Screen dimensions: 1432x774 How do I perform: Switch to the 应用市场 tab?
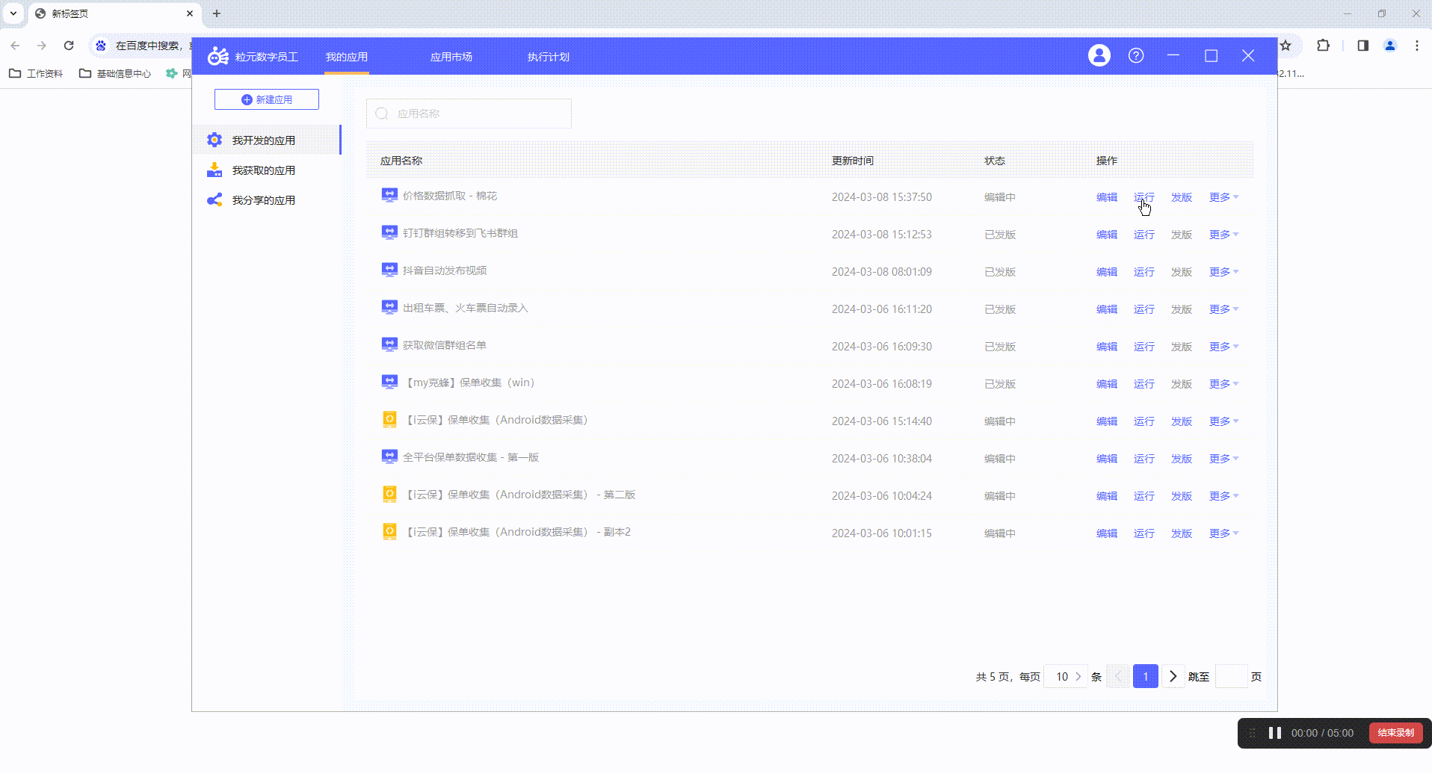click(x=451, y=57)
